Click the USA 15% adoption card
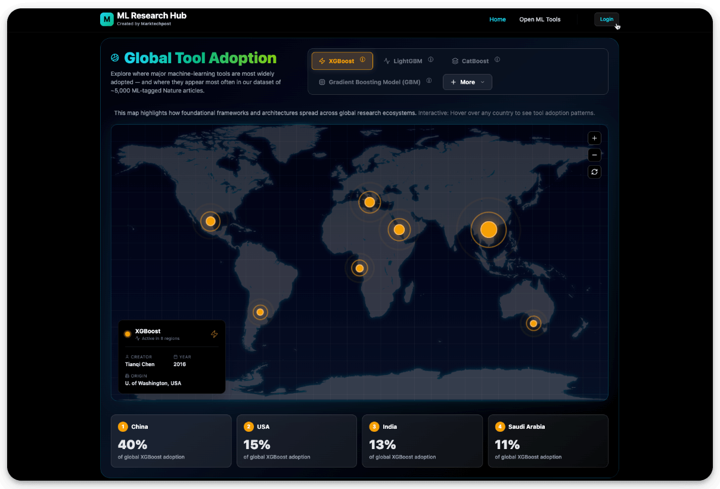 [x=297, y=441]
